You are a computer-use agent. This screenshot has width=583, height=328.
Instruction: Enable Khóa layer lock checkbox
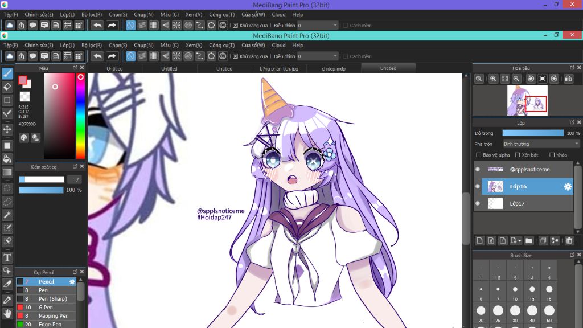552,155
